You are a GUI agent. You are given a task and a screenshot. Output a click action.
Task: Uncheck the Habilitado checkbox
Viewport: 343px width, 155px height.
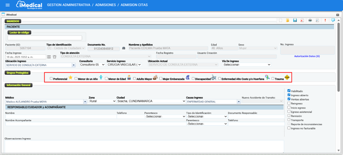click(289, 91)
